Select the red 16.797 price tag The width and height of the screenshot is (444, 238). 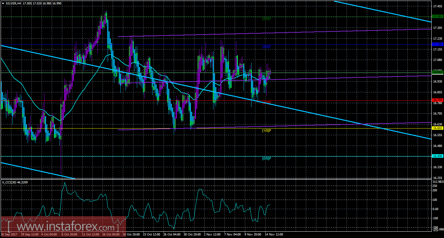coord(438,100)
